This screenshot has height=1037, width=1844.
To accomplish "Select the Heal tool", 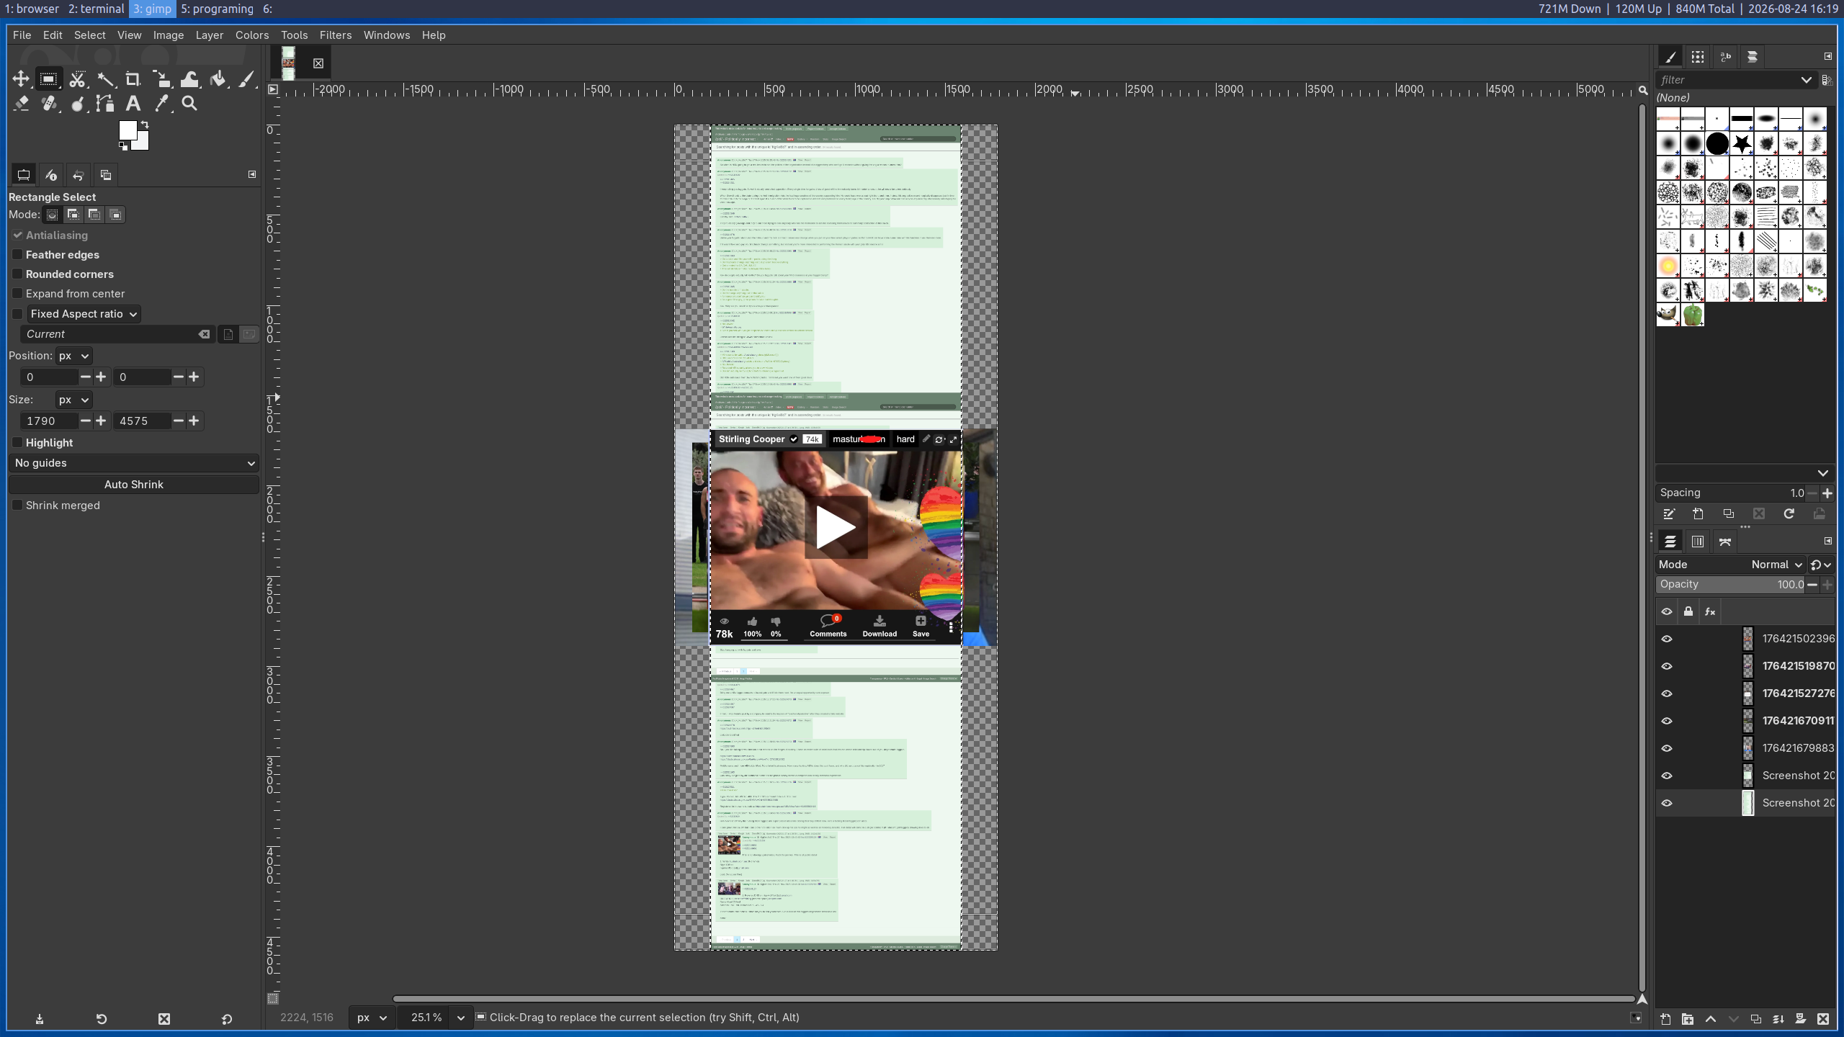I will (x=48, y=104).
